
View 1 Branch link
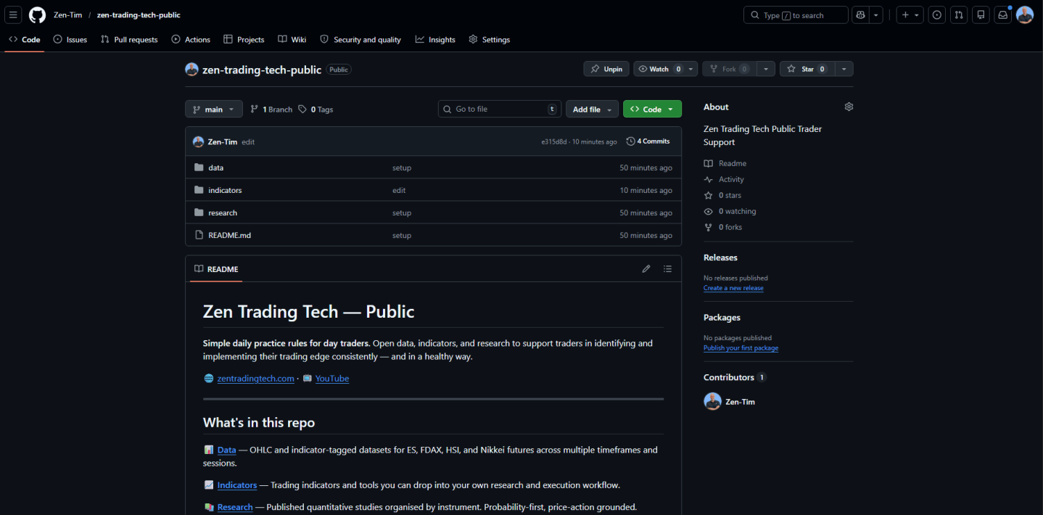pos(271,110)
